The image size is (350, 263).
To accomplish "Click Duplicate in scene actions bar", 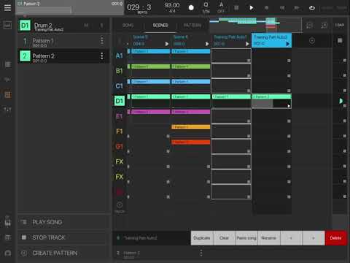I will tap(202, 238).
